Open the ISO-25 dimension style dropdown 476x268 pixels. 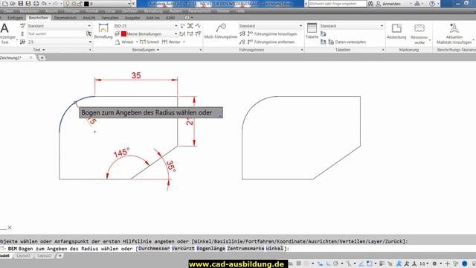click(x=176, y=26)
